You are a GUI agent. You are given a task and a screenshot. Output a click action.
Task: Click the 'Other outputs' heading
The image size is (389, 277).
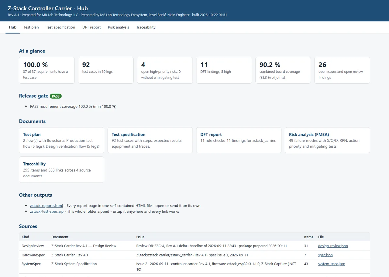click(36, 195)
